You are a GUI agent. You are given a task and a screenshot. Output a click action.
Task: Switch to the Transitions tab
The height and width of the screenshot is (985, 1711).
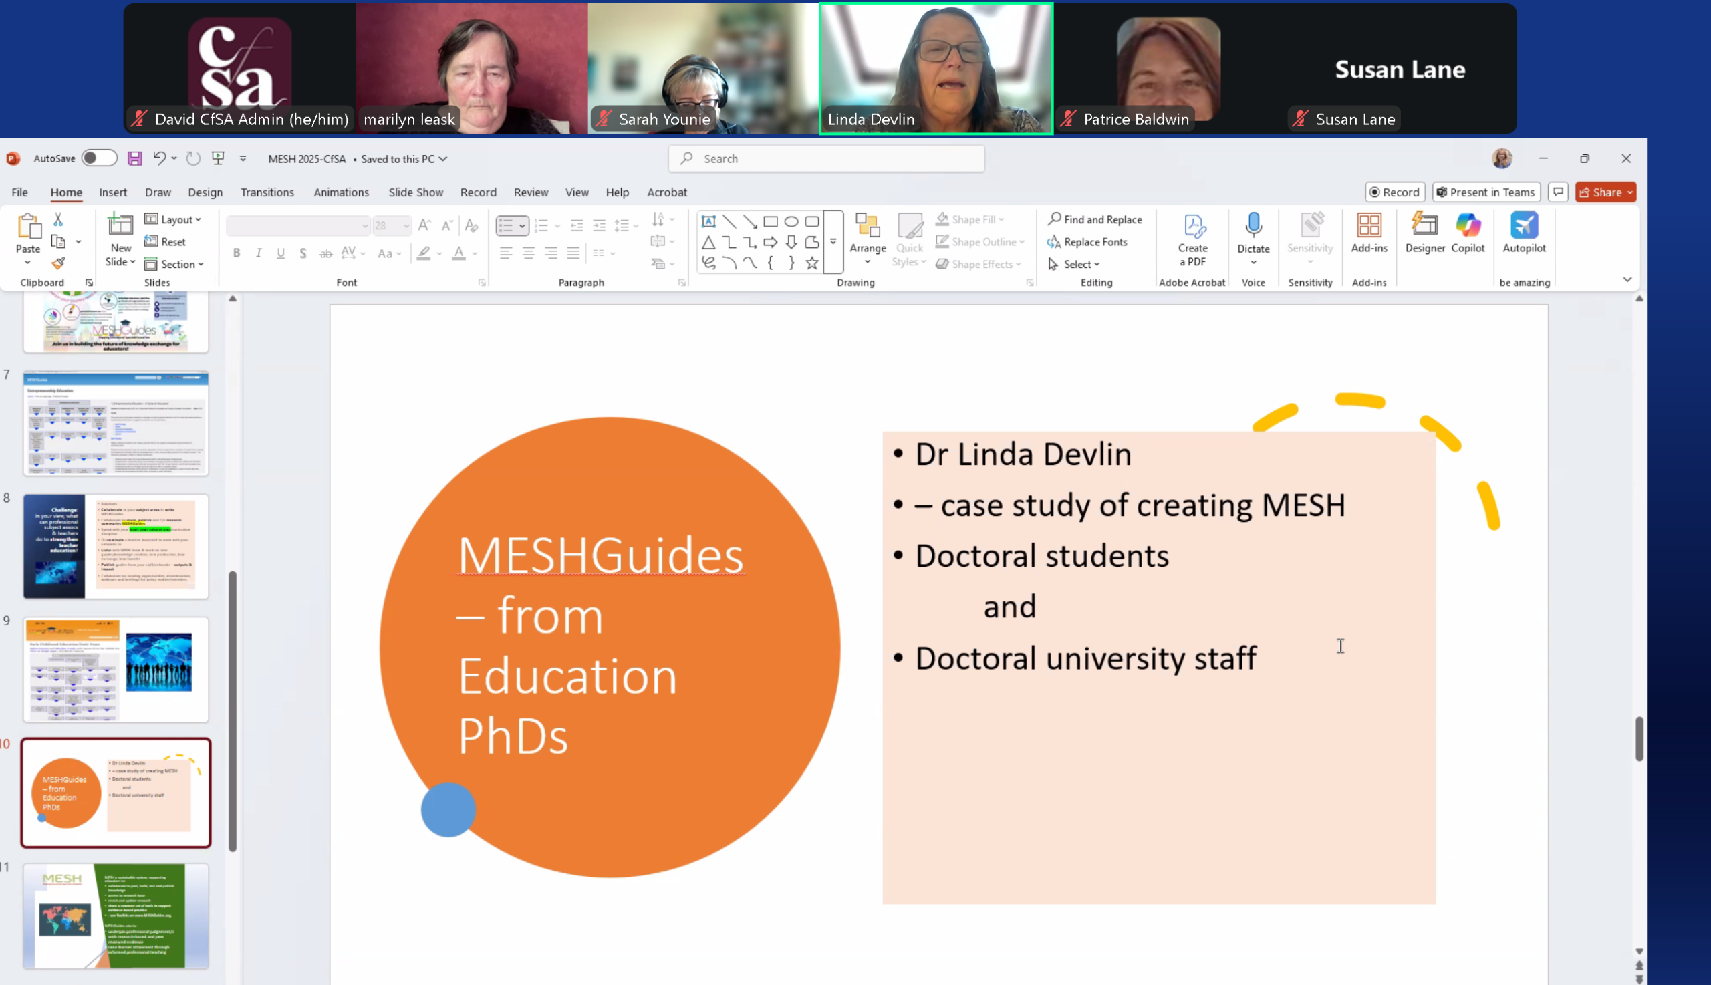(267, 193)
